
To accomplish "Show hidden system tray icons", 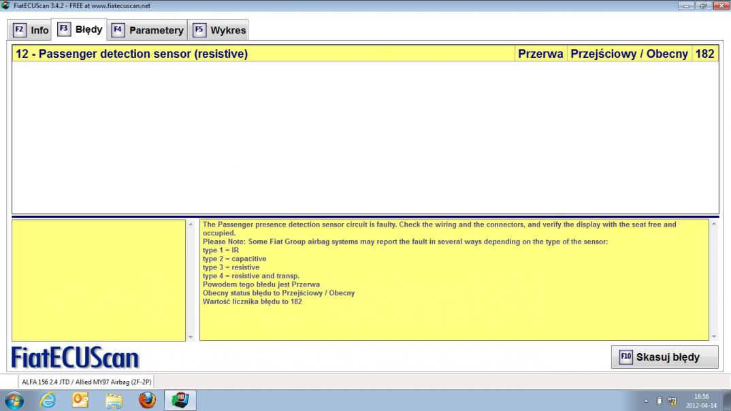I will [x=646, y=401].
